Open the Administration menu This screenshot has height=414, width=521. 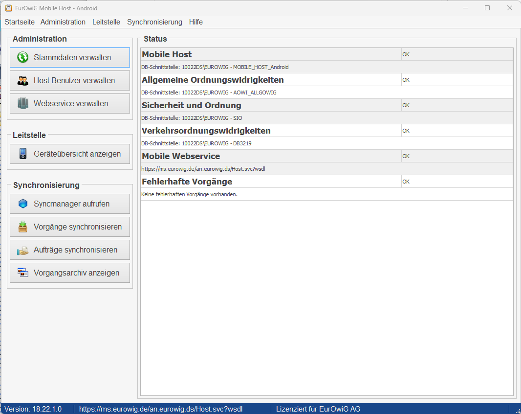click(63, 22)
